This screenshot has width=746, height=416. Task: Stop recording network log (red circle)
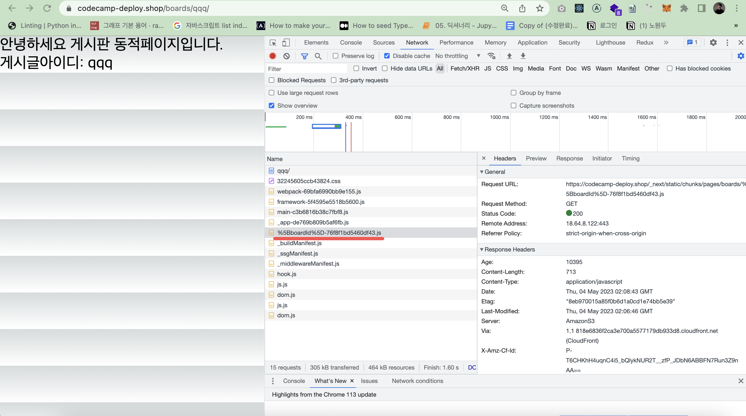[273, 55]
